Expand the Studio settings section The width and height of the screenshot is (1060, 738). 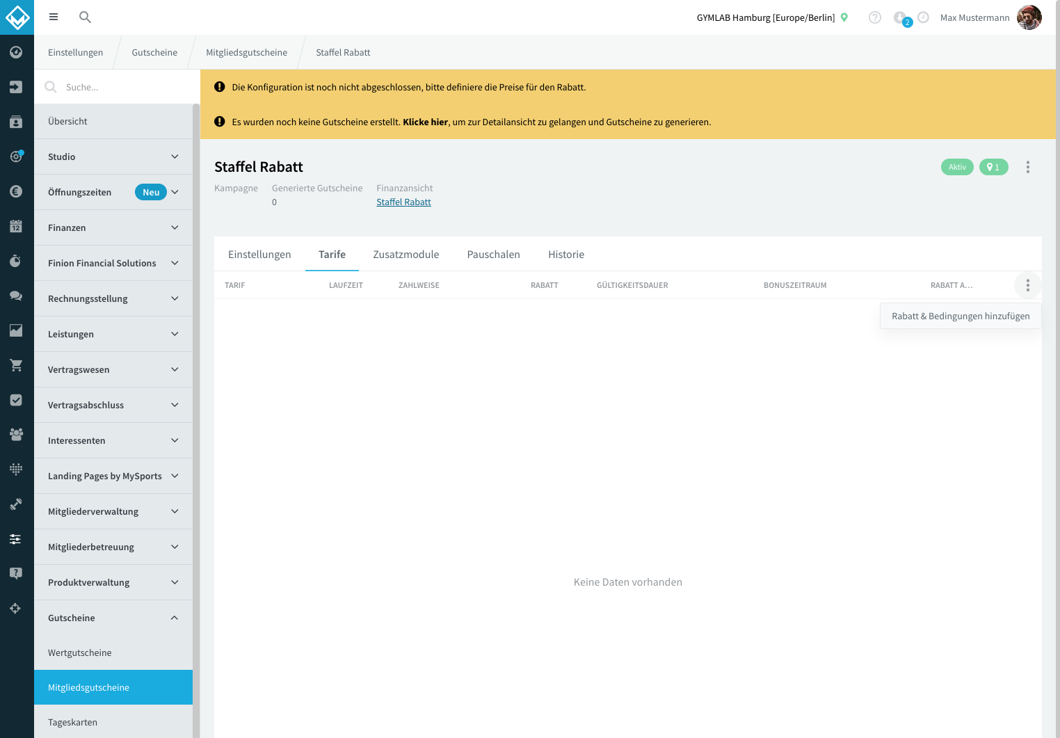113,157
